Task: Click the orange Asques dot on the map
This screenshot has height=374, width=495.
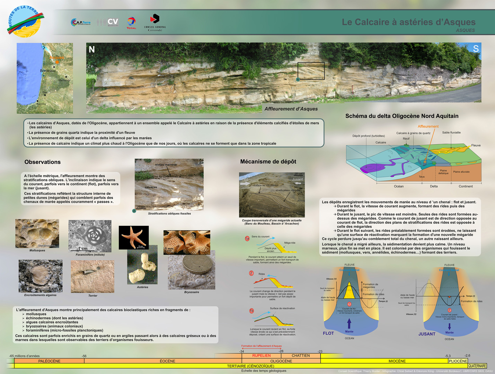Action: (x=57, y=62)
